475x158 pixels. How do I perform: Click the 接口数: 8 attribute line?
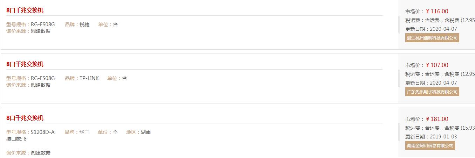pyautogui.click(x=16, y=139)
